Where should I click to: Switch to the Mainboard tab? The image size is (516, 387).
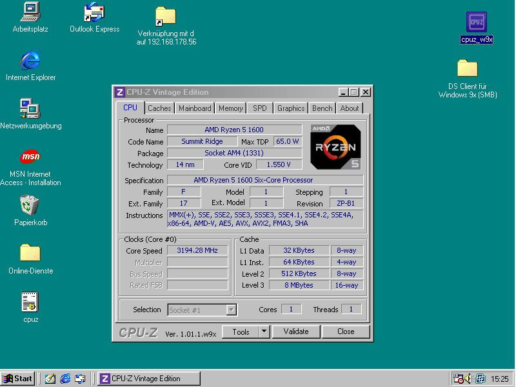pos(195,108)
